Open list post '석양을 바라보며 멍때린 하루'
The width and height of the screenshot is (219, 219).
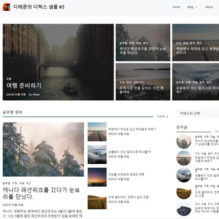(x=126, y=174)
